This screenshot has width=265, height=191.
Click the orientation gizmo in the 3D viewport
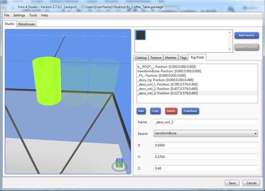[x=119, y=165]
